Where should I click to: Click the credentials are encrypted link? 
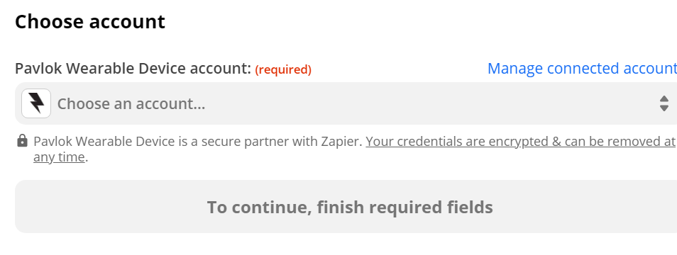(x=520, y=141)
